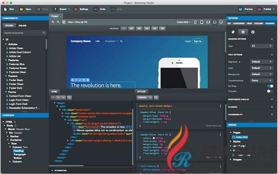The height and width of the screenshot is (174, 278).
Task: Click the Create button in Styles panel
Action: pos(142,97)
